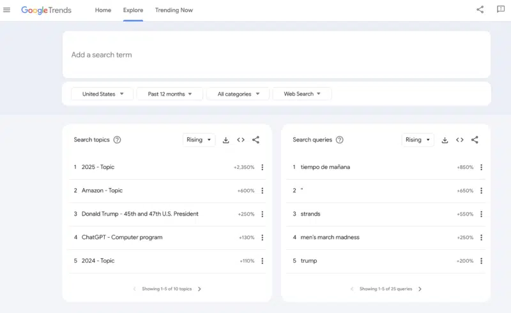The image size is (511, 313).
Task: Open the United States region dropdown
Action: [102, 94]
